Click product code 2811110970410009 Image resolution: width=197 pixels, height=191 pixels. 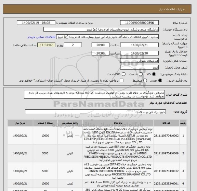tap(166, 153)
